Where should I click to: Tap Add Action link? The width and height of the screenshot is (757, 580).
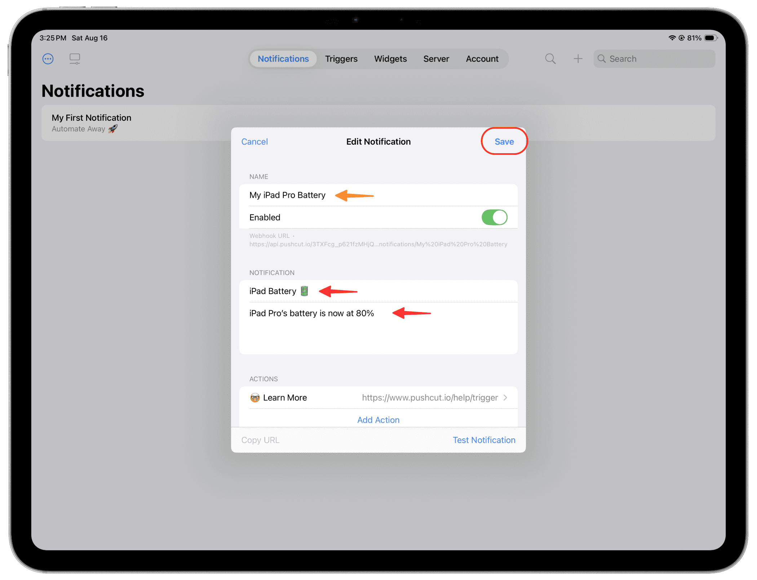(378, 420)
